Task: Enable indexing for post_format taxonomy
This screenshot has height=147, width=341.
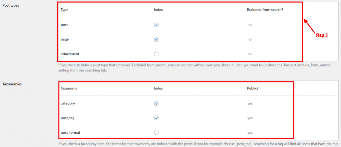Action: pyautogui.click(x=156, y=133)
